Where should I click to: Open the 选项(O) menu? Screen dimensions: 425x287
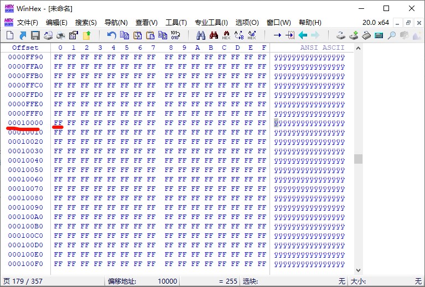[247, 23]
